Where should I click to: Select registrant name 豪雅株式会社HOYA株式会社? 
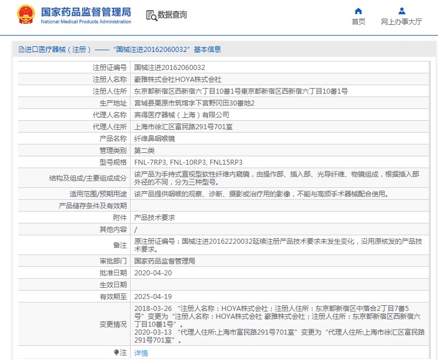177,80
